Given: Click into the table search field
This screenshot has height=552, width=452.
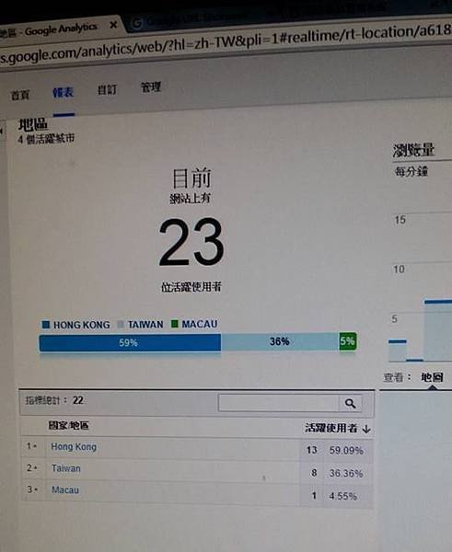Looking at the screenshot, I should tap(278, 403).
